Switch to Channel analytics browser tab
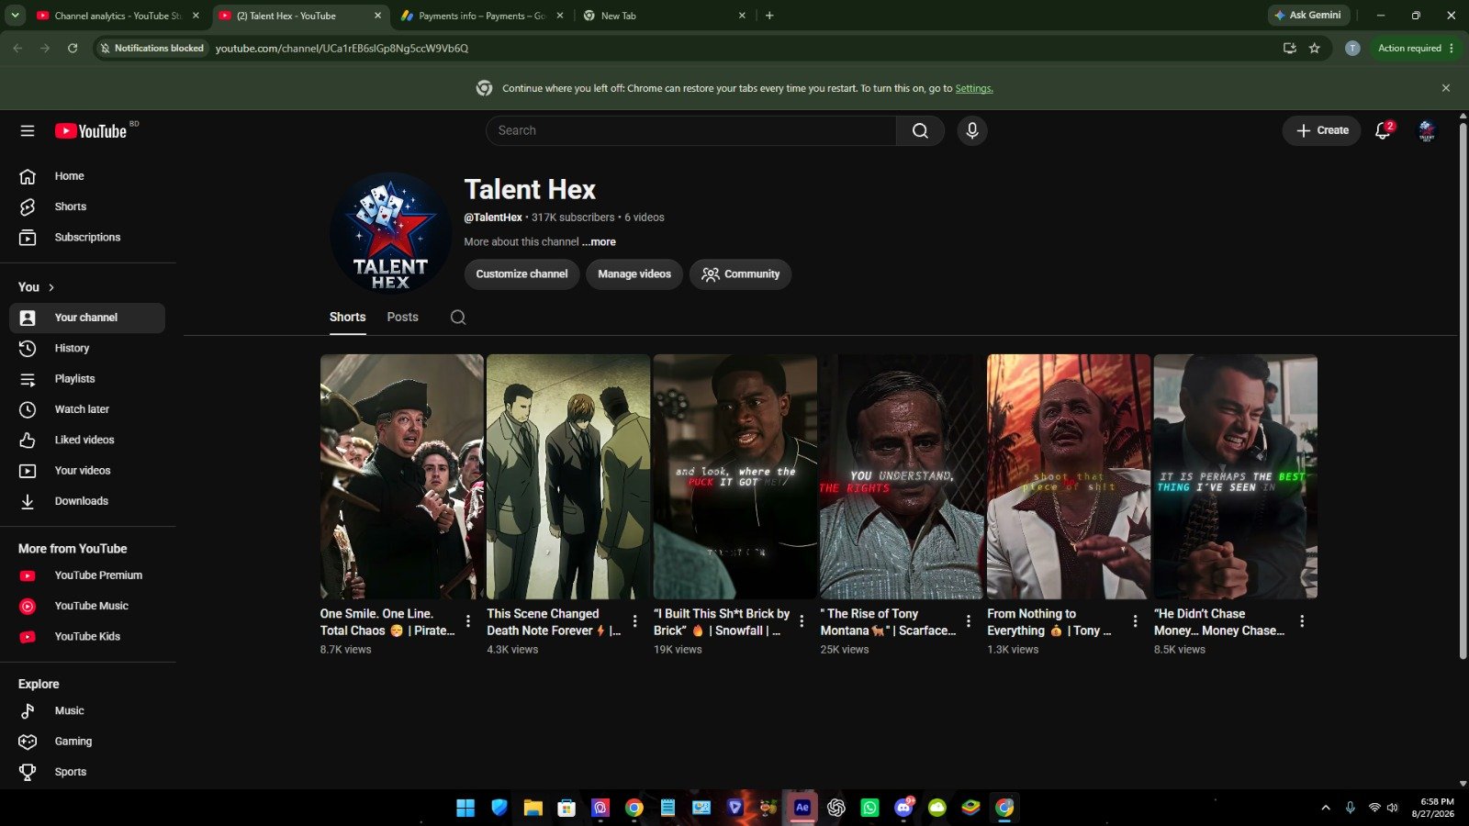Screen dimensions: 1469x826 [117, 16]
